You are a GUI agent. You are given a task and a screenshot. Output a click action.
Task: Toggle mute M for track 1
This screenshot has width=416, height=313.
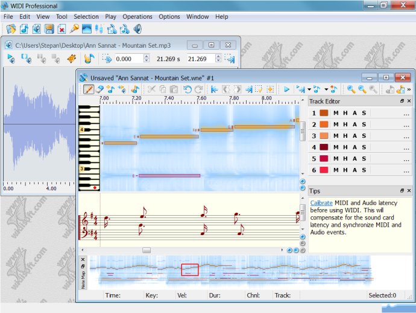click(x=336, y=113)
